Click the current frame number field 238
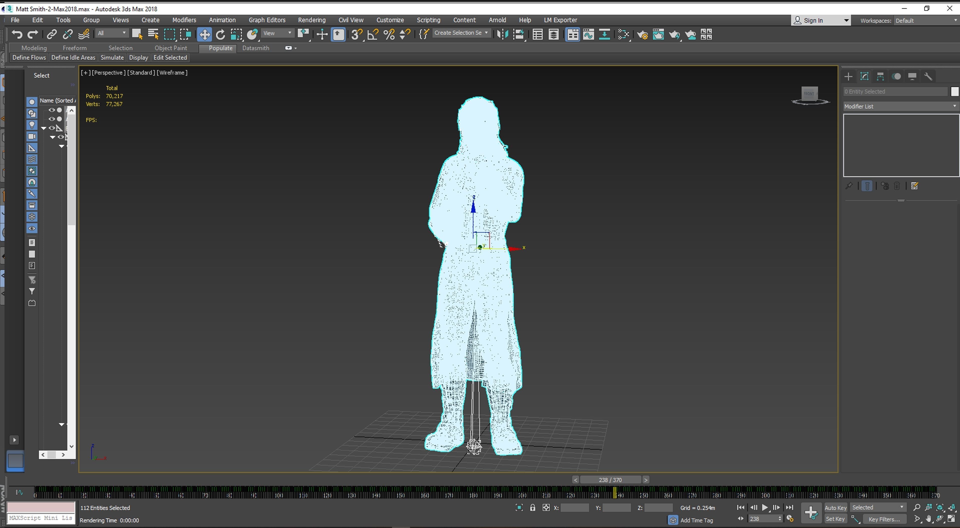This screenshot has height=528, width=960. point(762,519)
